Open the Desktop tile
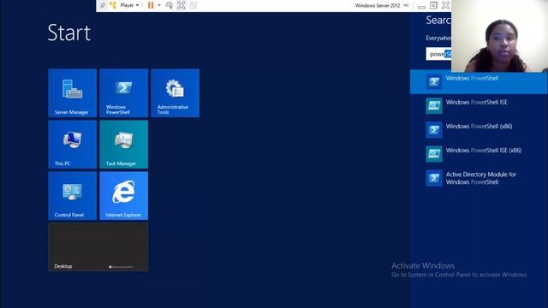548x308 pixels. point(98,247)
